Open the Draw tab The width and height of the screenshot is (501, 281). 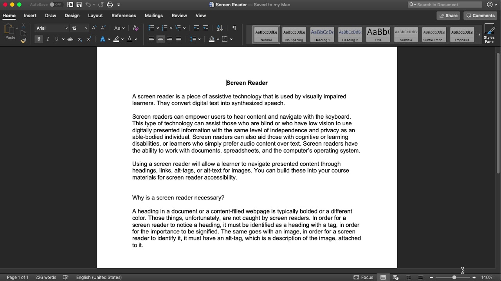point(50,16)
